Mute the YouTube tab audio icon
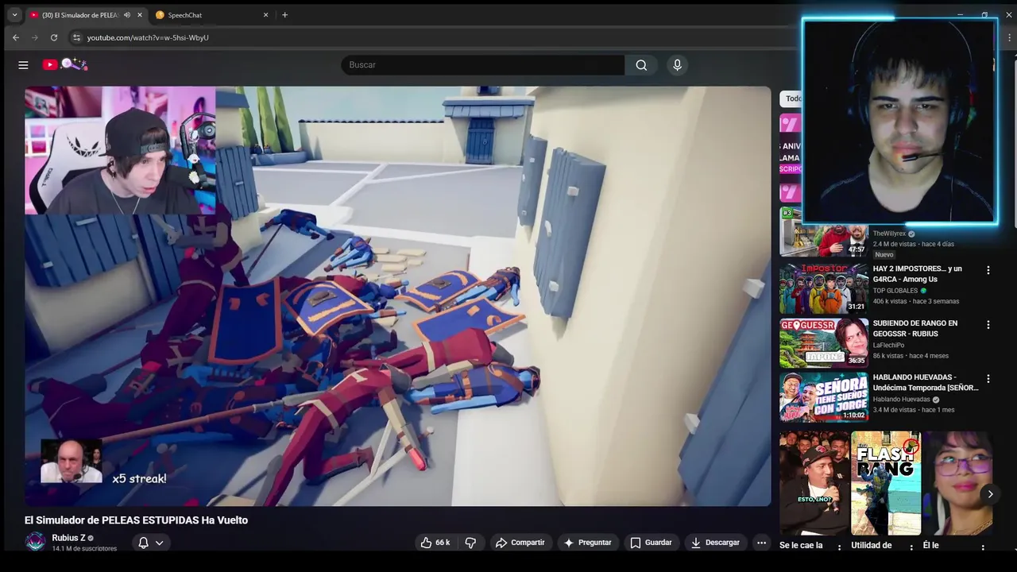 pos(127,15)
